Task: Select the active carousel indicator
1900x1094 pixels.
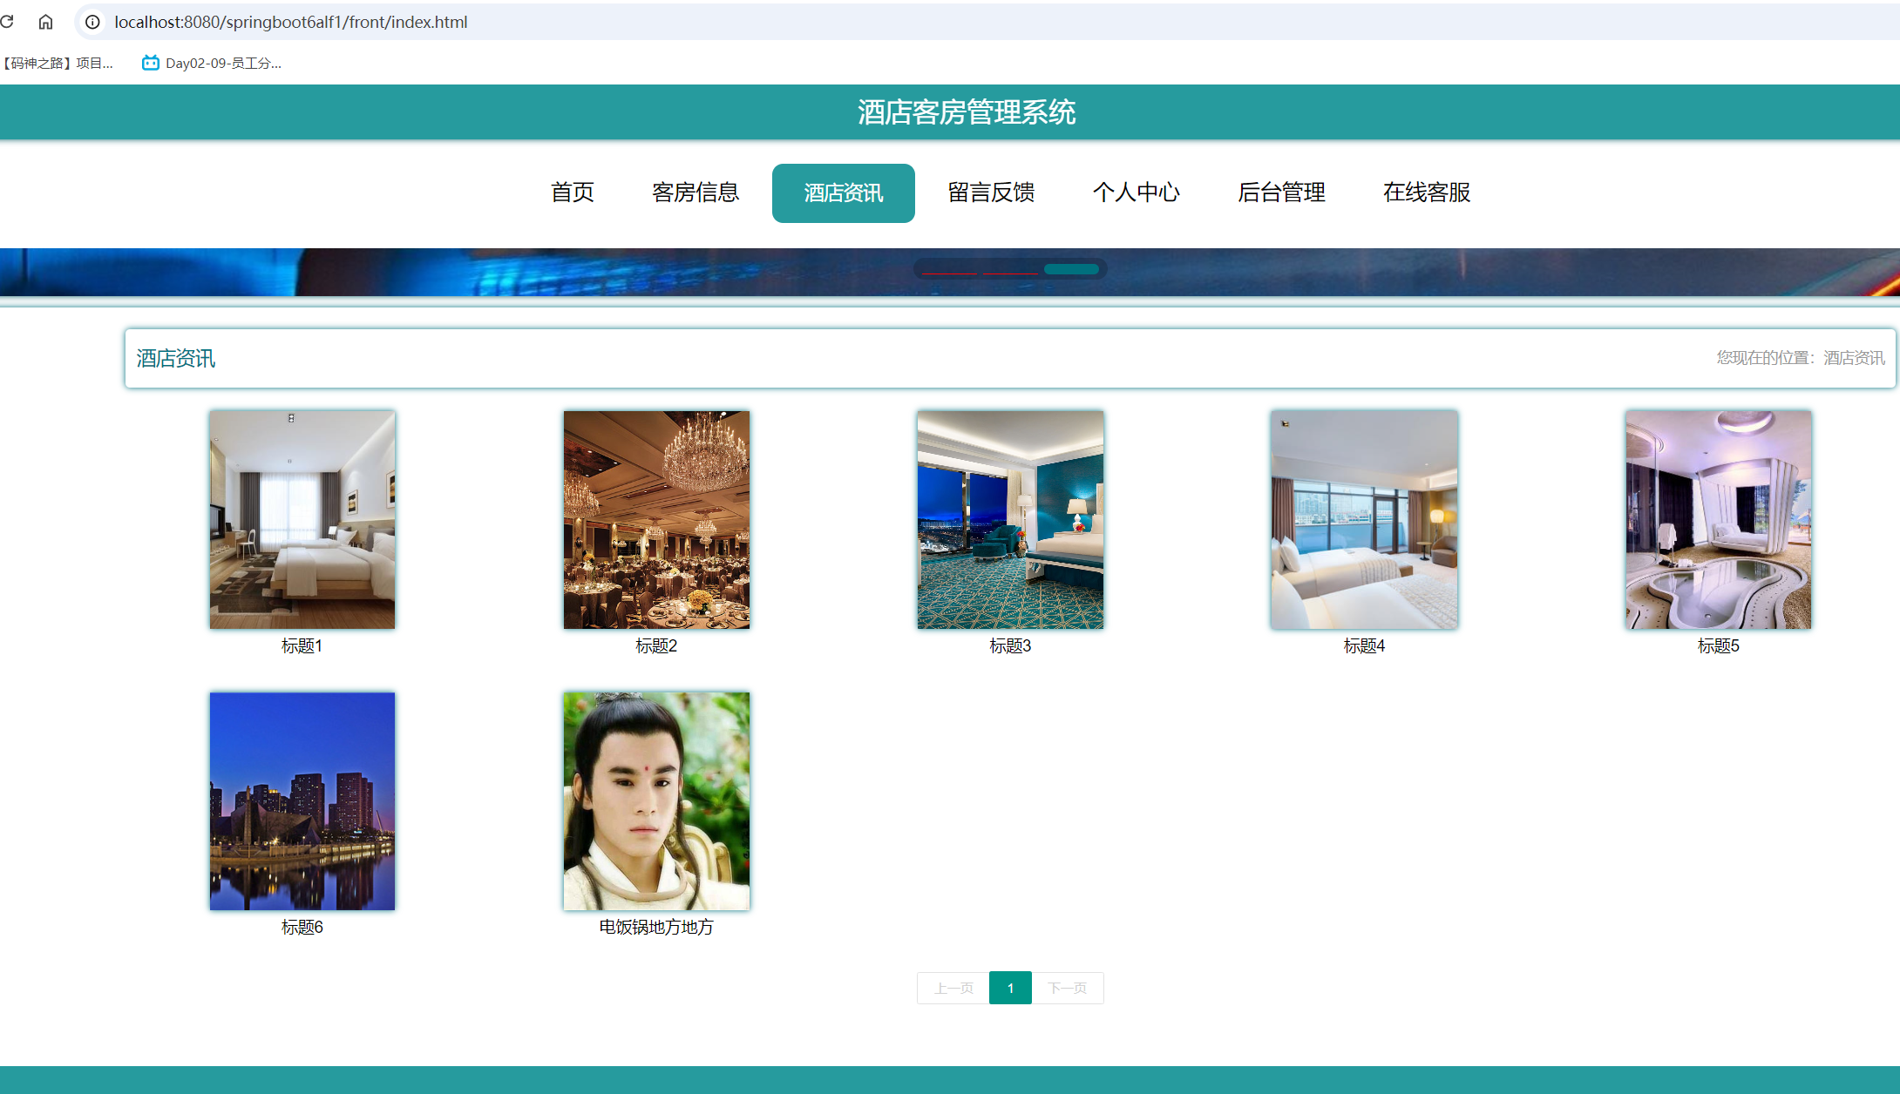Action: 1069,269
